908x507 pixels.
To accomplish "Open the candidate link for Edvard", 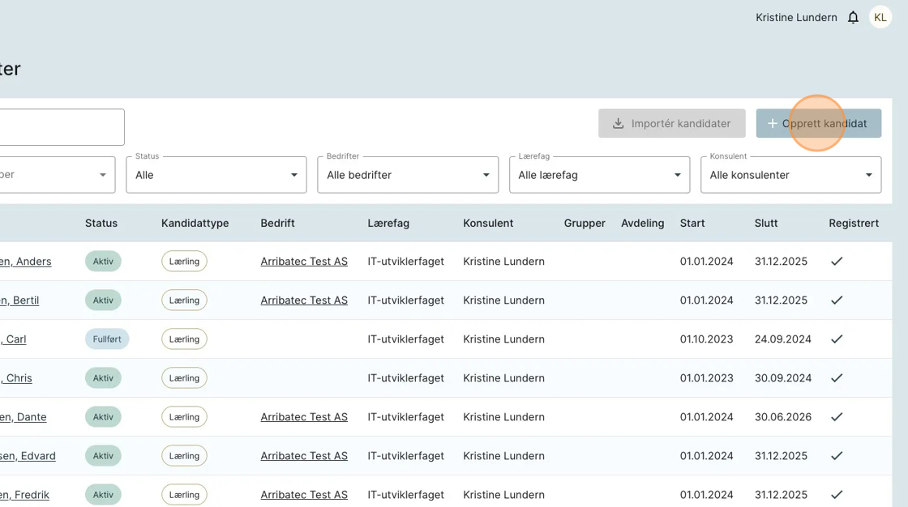I will pyautogui.click(x=28, y=456).
